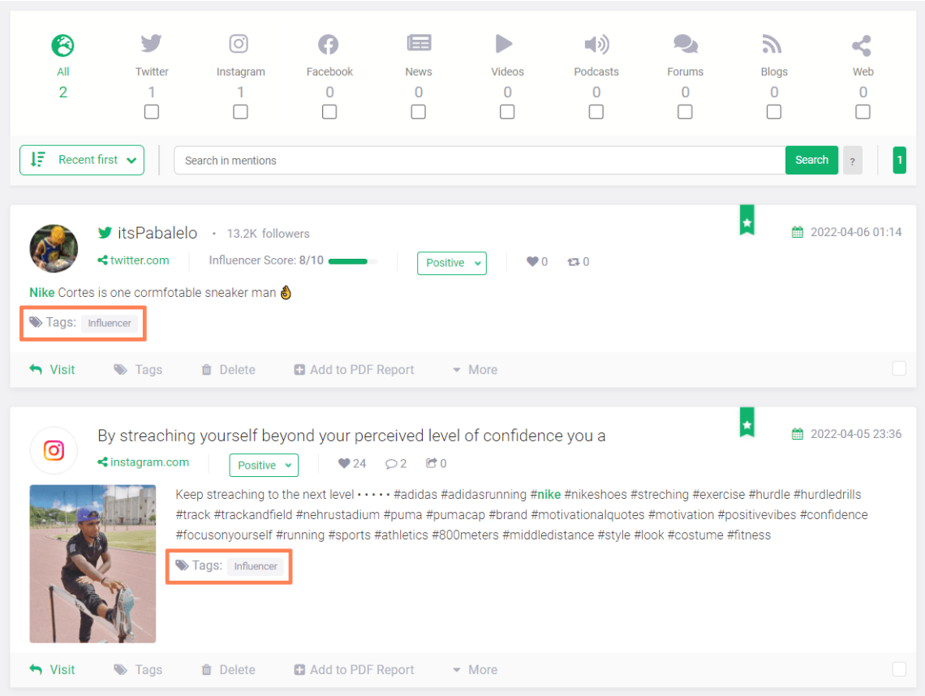Open the twitter.com source link

(x=139, y=260)
